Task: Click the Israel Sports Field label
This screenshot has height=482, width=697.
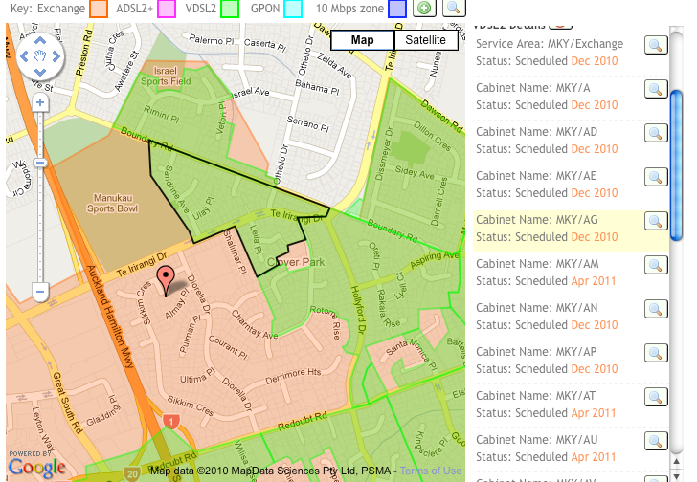Action: [166, 76]
